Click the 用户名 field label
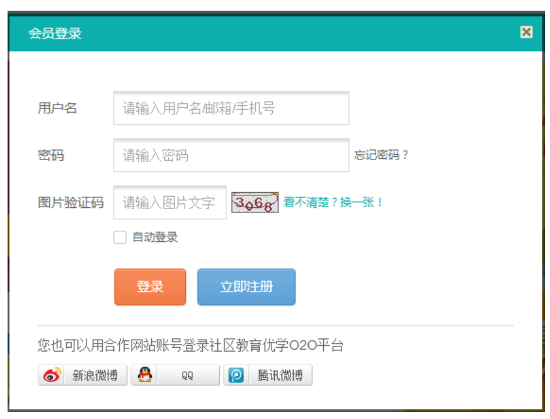The image size is (550, 419). 57,108
